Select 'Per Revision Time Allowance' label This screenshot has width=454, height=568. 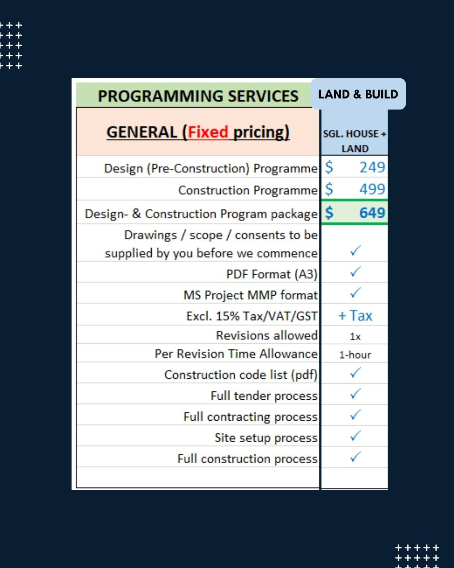tap(236, 354)
